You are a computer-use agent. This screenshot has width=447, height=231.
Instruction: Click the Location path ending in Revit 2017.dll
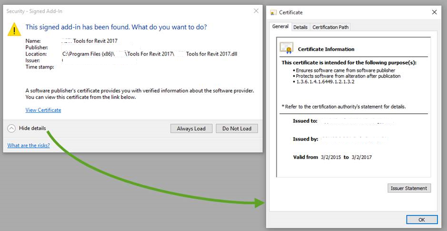pos(149,54)
